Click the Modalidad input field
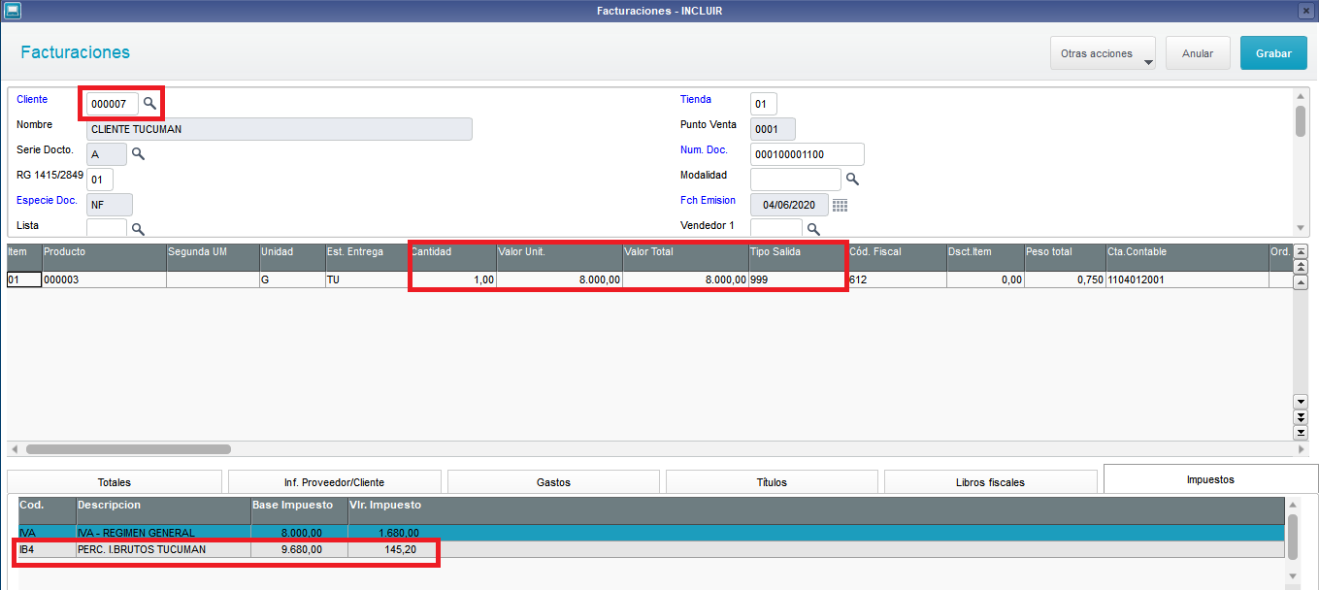The height and width of the screenshot is (590, 1319). pos(796,180)
